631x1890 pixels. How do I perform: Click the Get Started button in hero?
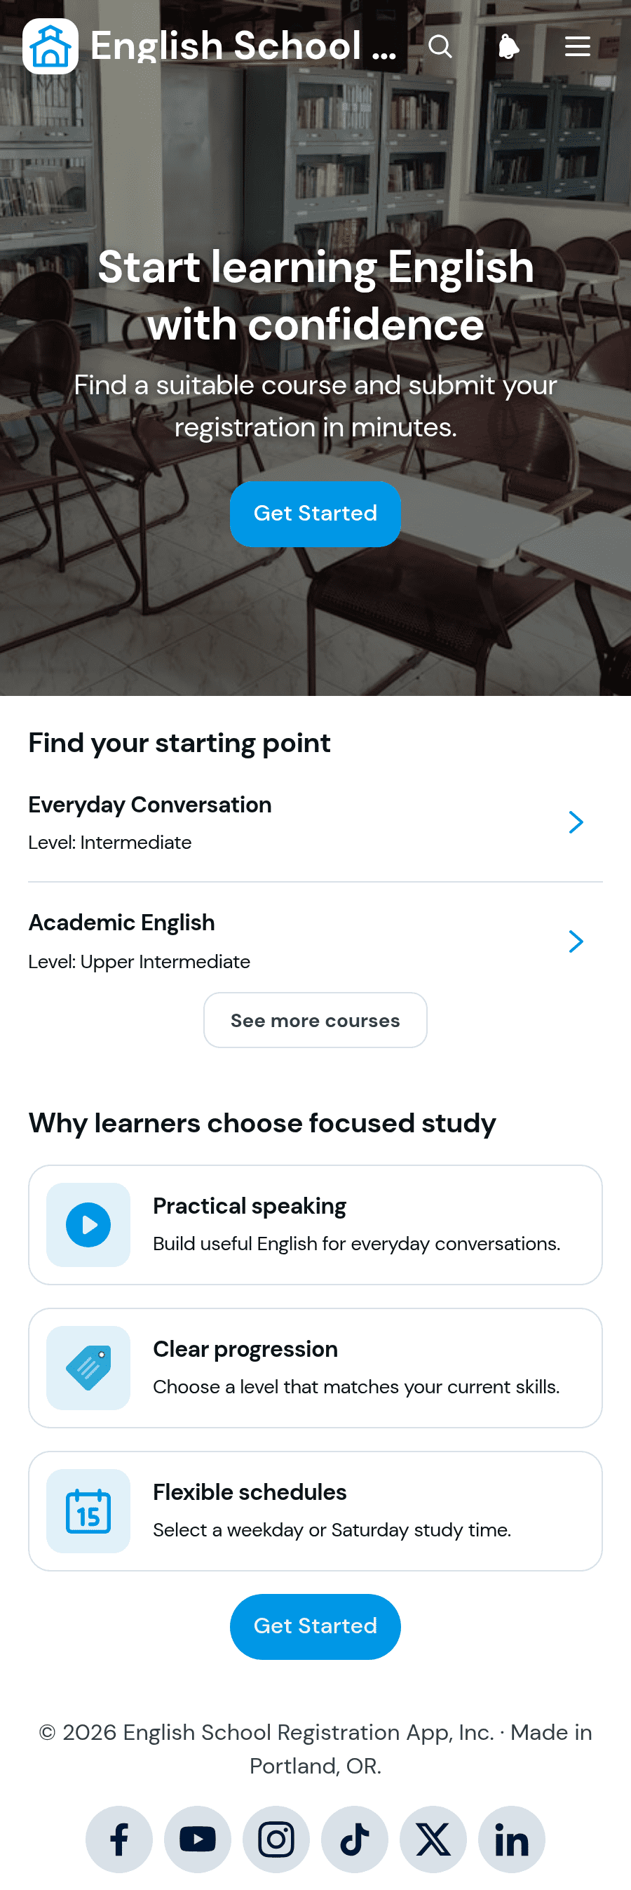(x=315, y=514)
